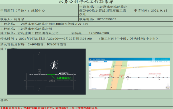This screenshot has width=173, height=109.
Task: Select the red 工作联系单须知 notice text
Action: tap(49, 108)
